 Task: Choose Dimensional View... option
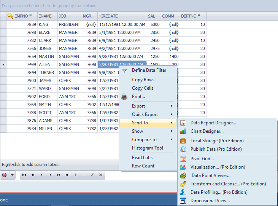227,201
